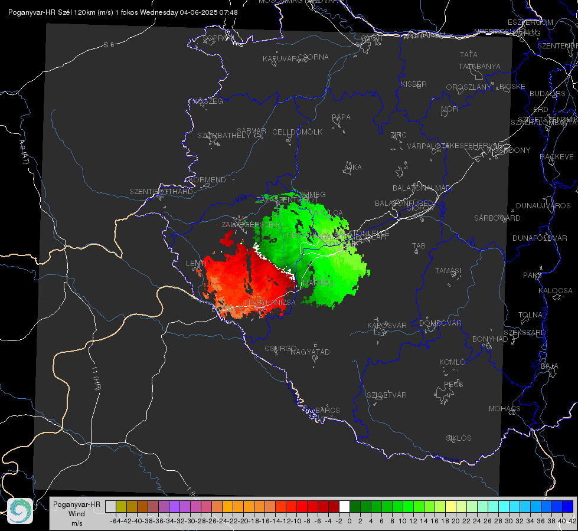Click the KISBÉR town label
578x531 pixels.
(x=414, y=84)
